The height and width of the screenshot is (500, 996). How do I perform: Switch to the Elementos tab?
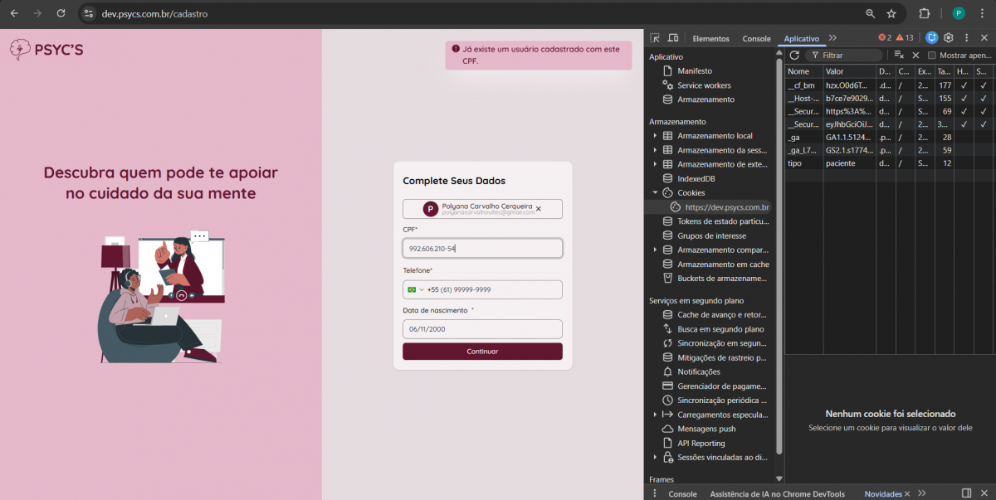coord(710,39)
